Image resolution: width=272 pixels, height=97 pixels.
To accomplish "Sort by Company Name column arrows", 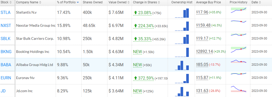I will [40, 2].
